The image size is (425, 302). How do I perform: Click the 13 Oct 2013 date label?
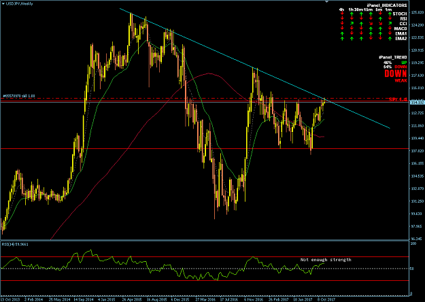10,299
